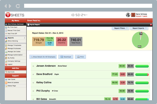The width and height of the screenshot is (157, 104).
Task: Close the Payroll Report window
Action: pos(151,24)
